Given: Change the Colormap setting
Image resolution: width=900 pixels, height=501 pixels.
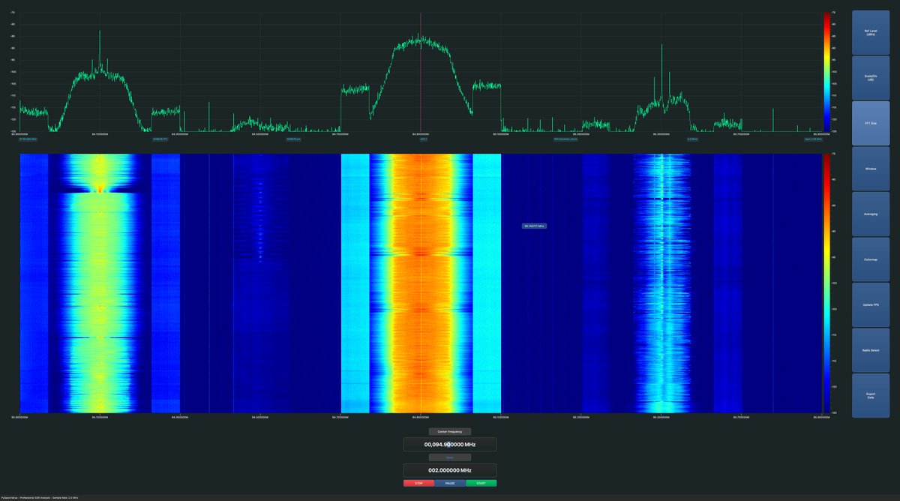Looking at the screenshot, I should (869, 259).
